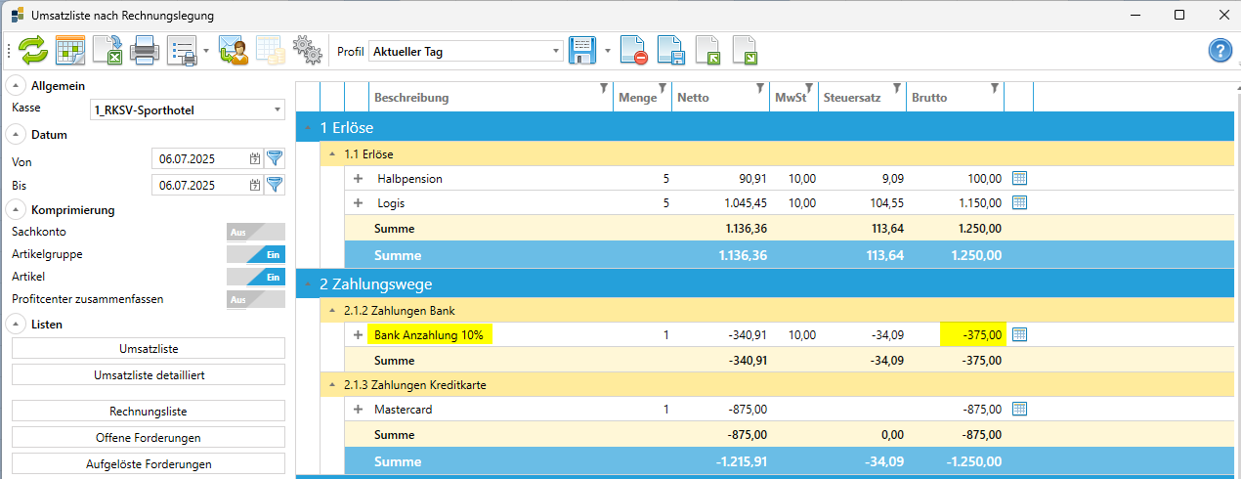This screenshot has height=479, width=1241.
Task: Open the Kasse dropdown 1_RKSV-Sporthotel
Action: (187, 110)
